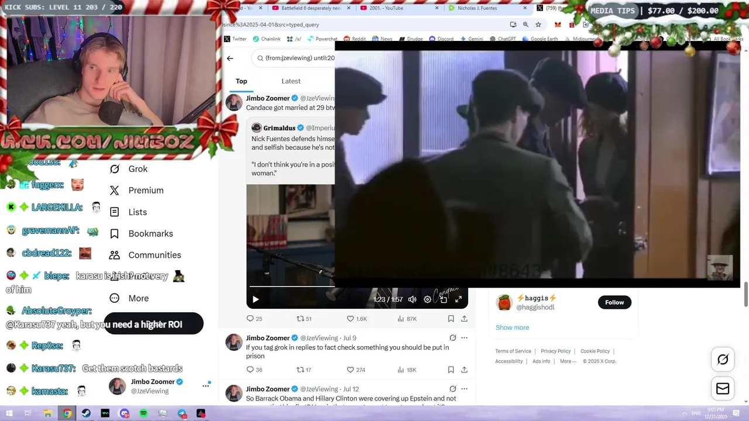Bookmark the tweet with 87K views
Image resolution: width=749 pixels, height=421 pixels.
coord(451,319)
